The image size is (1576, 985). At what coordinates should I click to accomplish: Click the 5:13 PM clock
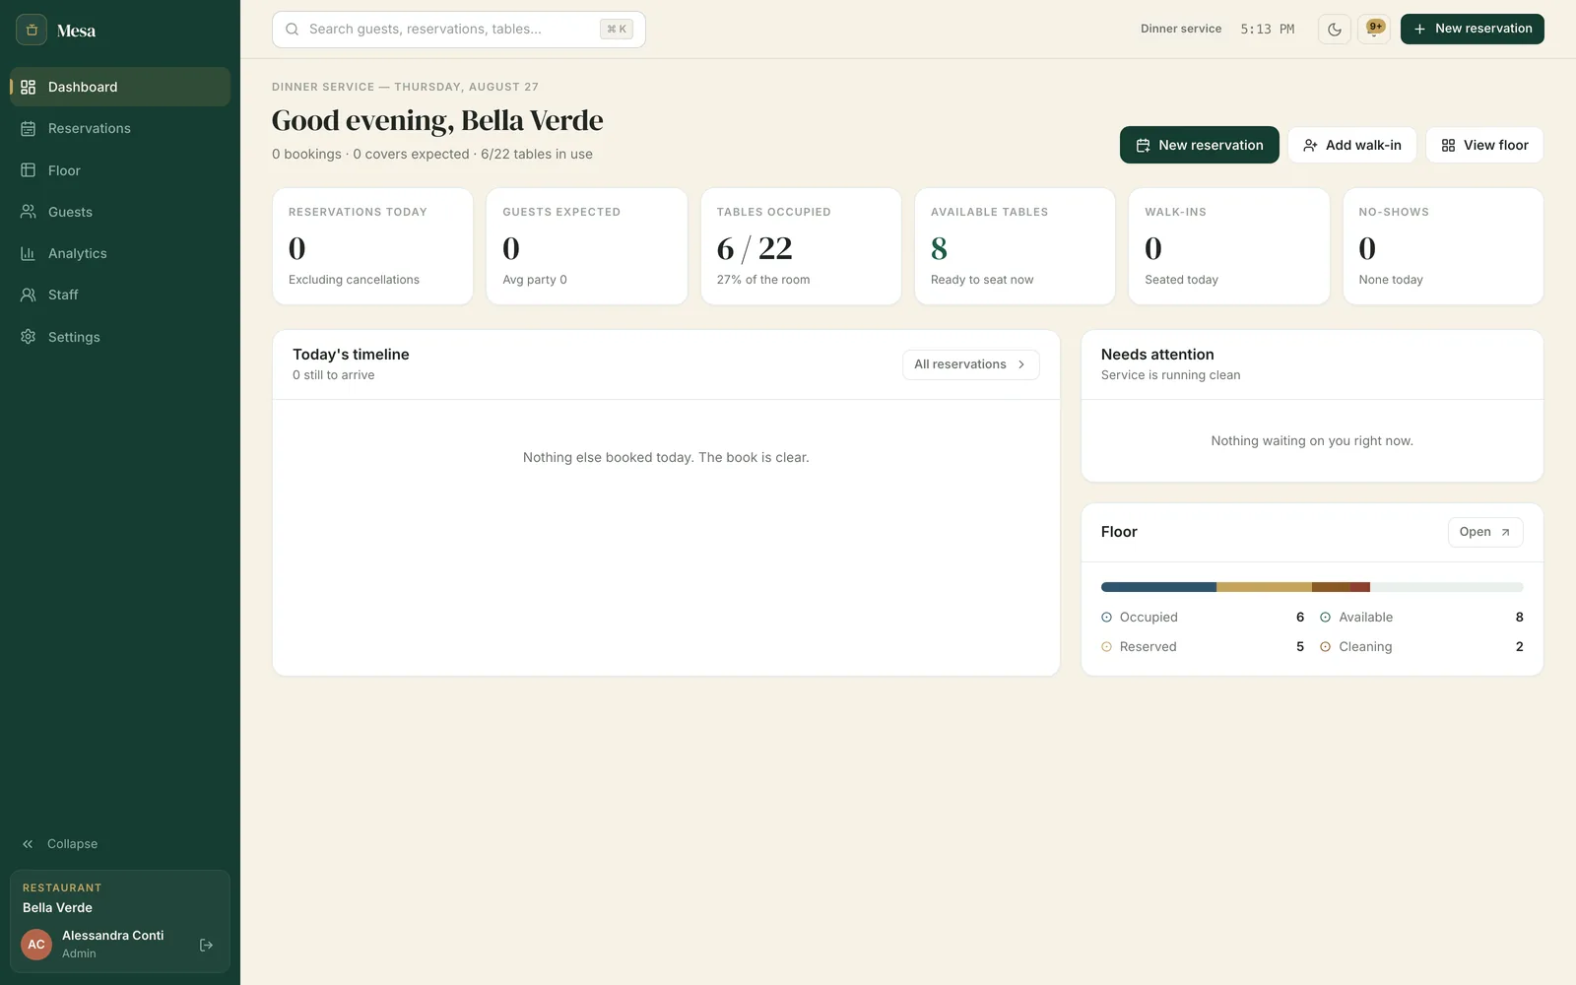1268,30
